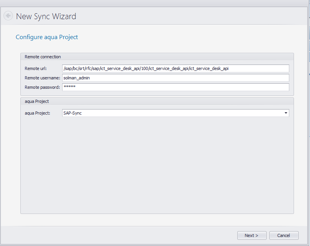Select the Remote connection group header
The height and width of the screenshot is (246, 310).
(x=43, y=57)
